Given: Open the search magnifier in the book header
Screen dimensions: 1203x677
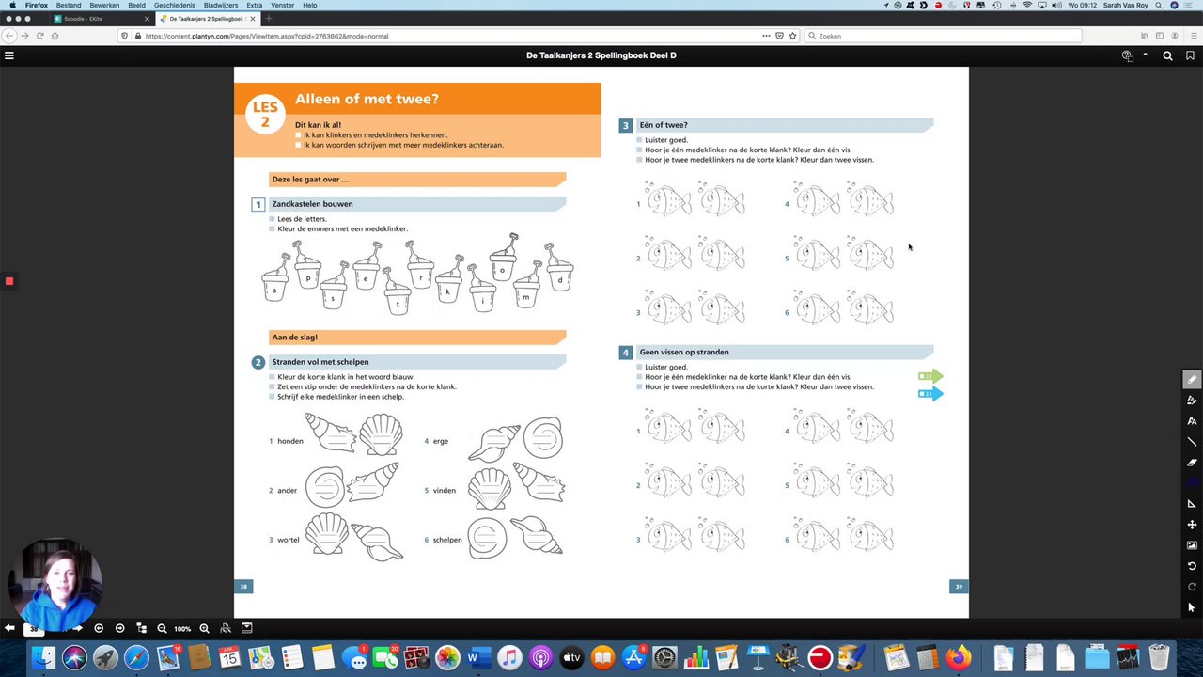Looking at the screenshot, I should 1167,55.
